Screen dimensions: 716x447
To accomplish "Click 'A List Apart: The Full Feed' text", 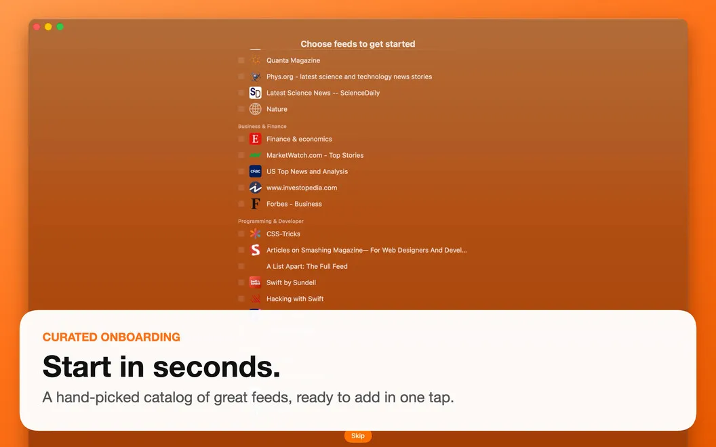I will point(307,266).
